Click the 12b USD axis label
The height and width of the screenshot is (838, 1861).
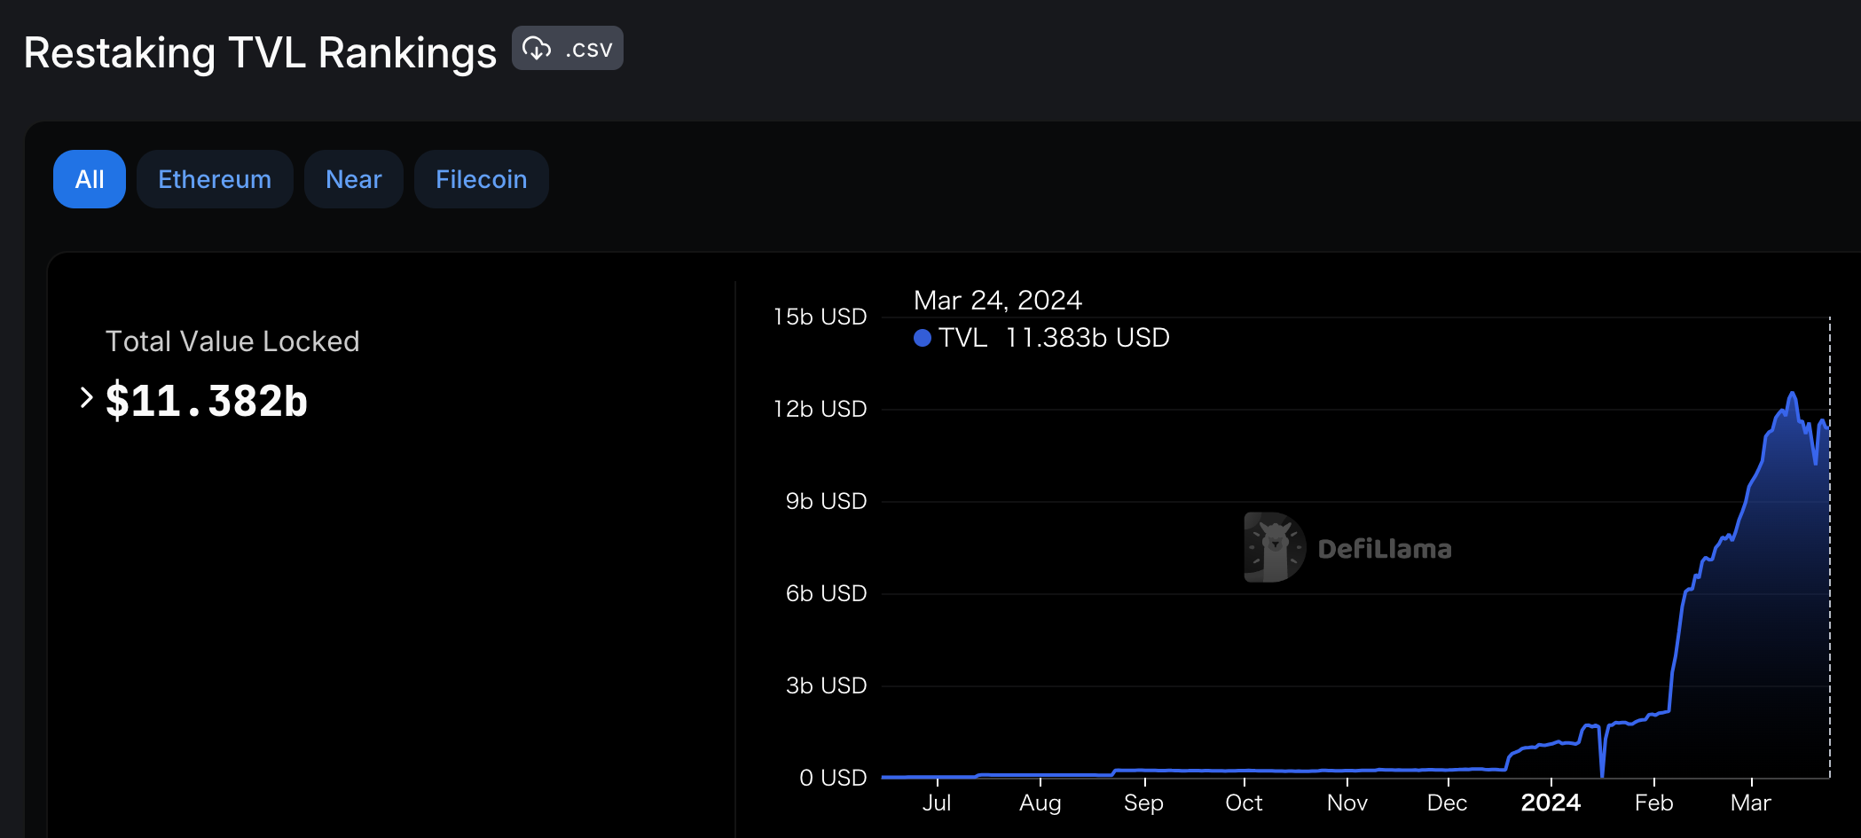820,409
